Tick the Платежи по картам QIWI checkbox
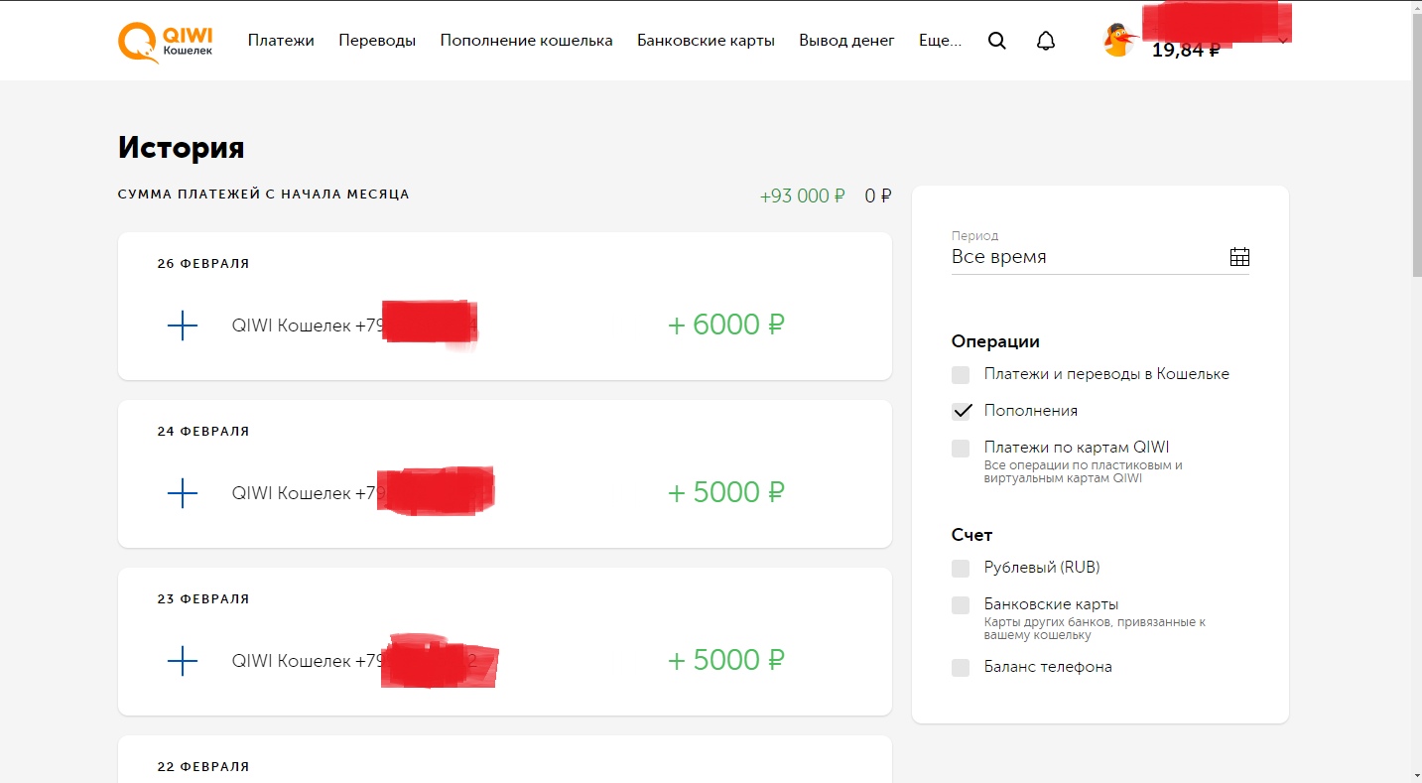The height and width of the screenshot is (783, 1422). click(961, 449)
